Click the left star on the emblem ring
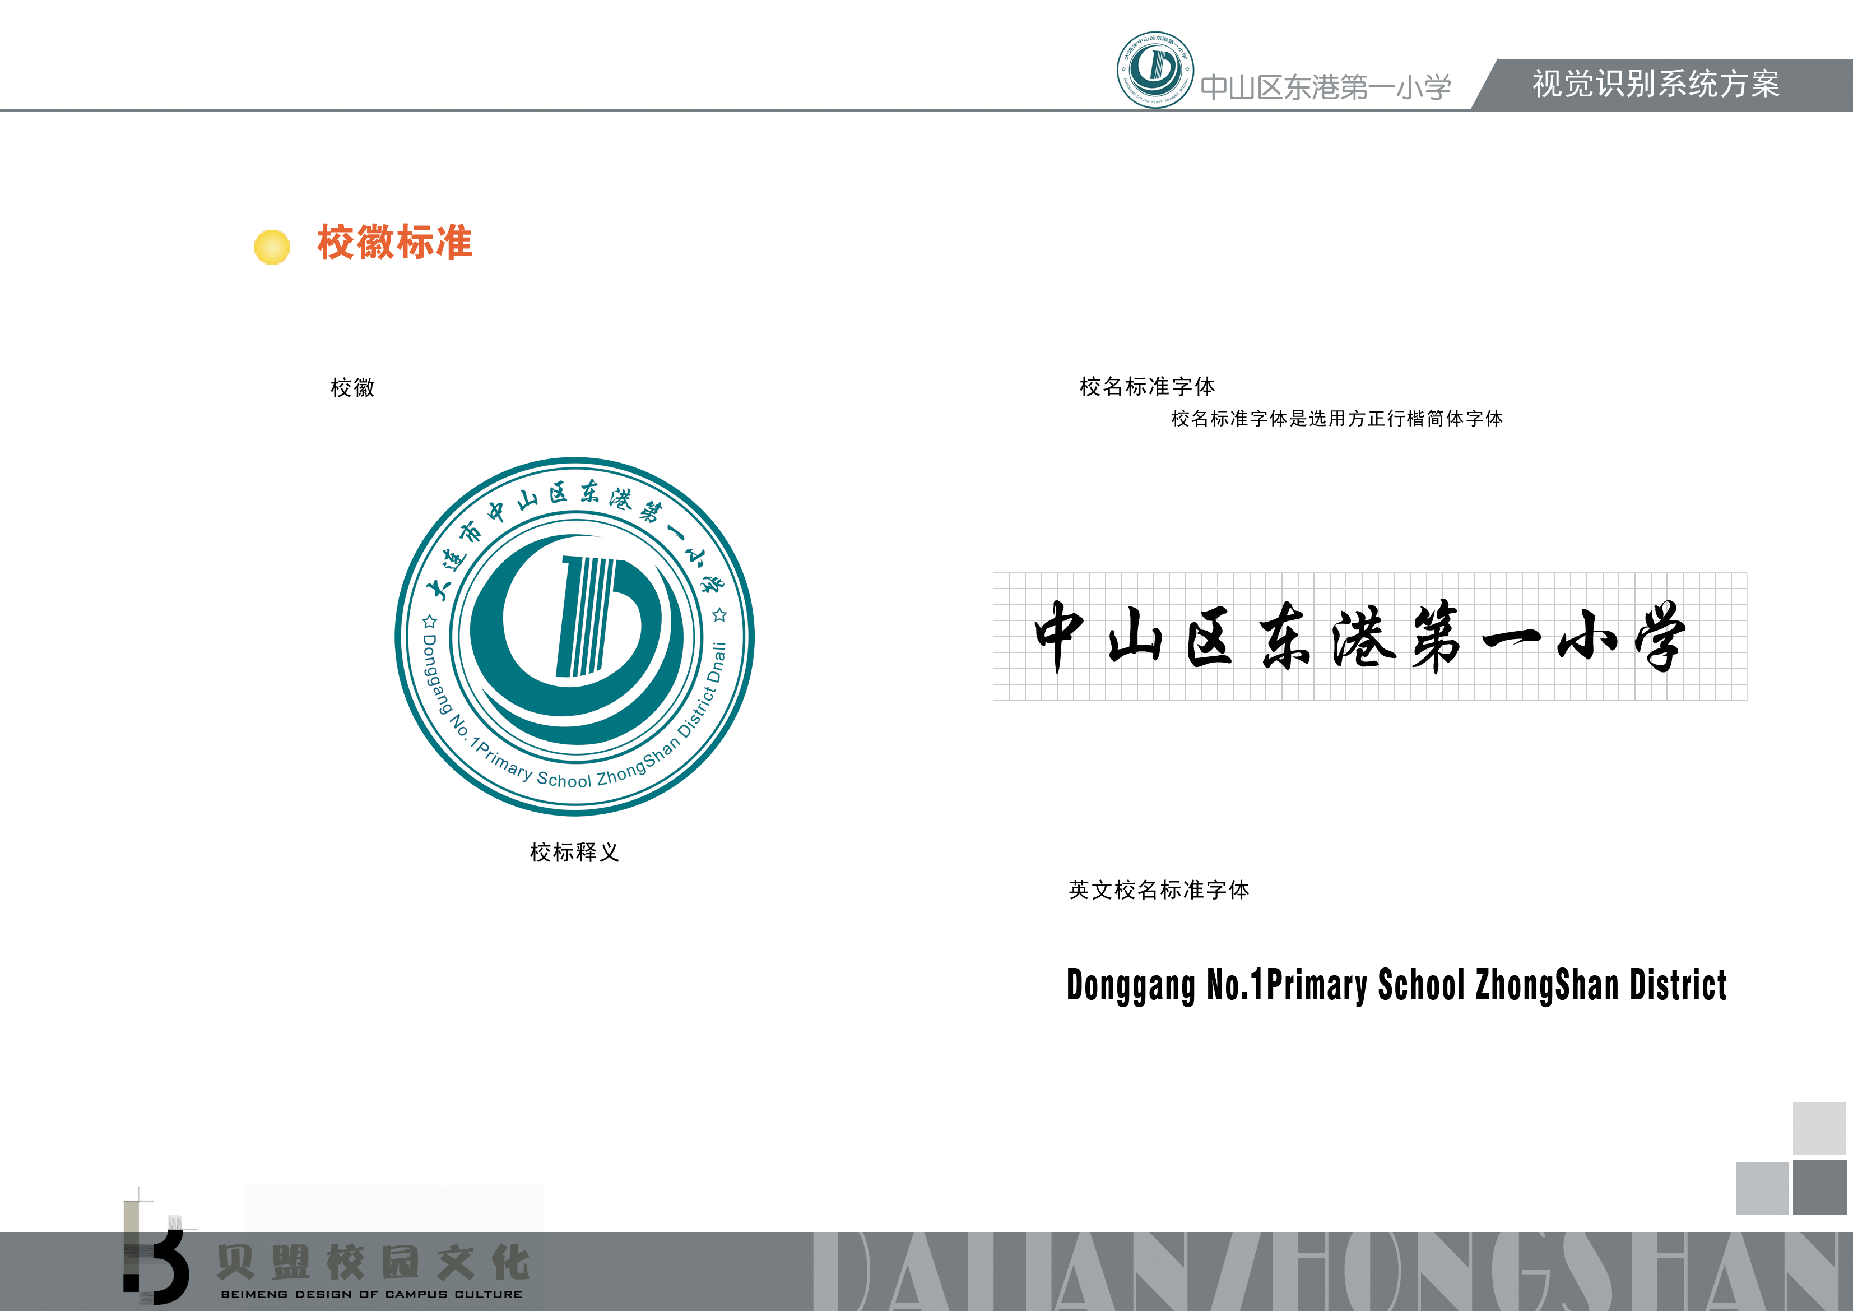This screenshot has height=1311, width=1853. tap(430, 622)
